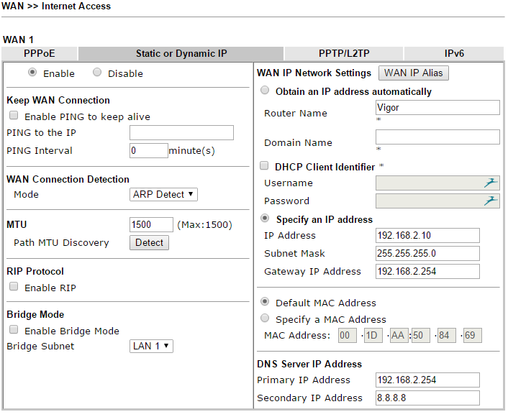Viewport: 508px width, 417px height.
Task: Click the Router Name field
Action: 437,108
